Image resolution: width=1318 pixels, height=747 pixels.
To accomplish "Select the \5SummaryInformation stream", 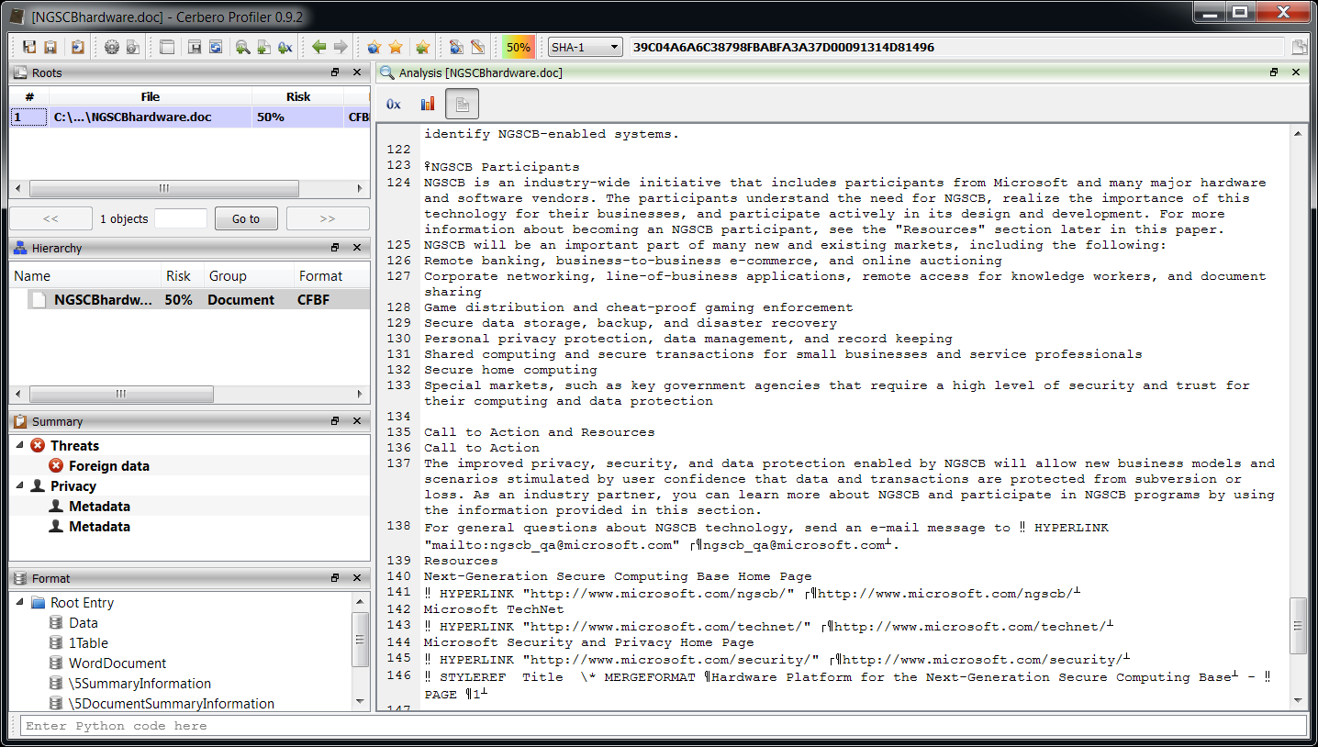I will [140, 683].
